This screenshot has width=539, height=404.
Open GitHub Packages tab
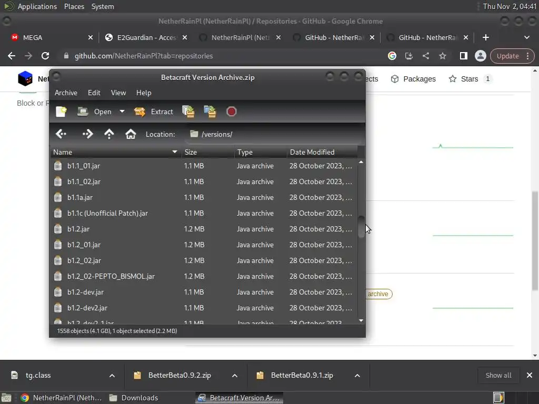(x=413, y=79)
